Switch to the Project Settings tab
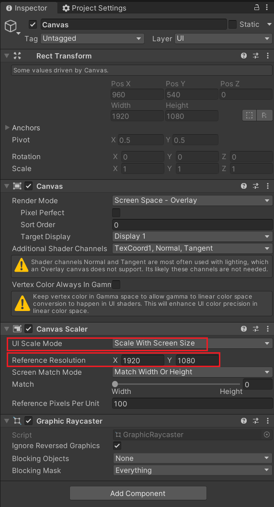The height and width of the screenshot is (507, 274). click(x=94, y=8)
